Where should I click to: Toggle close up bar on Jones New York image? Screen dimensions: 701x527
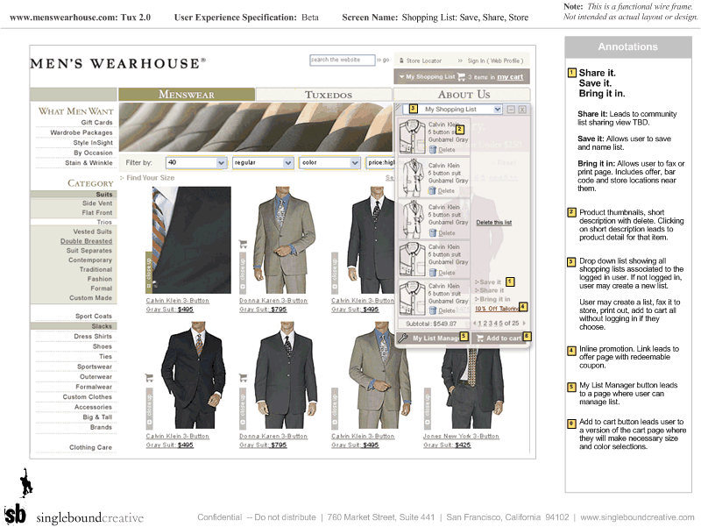[428, 408]
